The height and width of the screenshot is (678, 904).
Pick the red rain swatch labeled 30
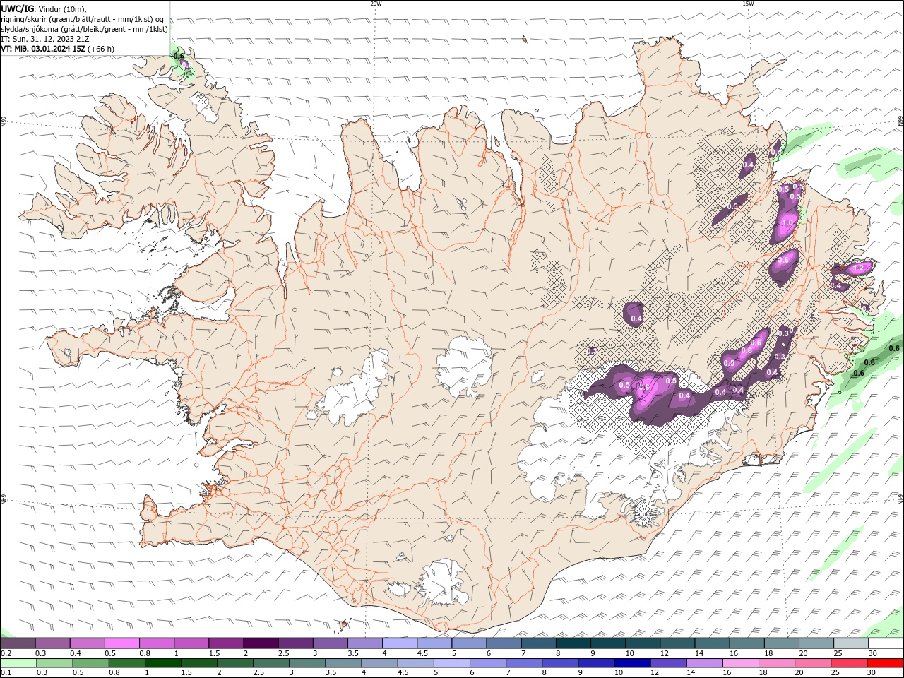(884, 662)
